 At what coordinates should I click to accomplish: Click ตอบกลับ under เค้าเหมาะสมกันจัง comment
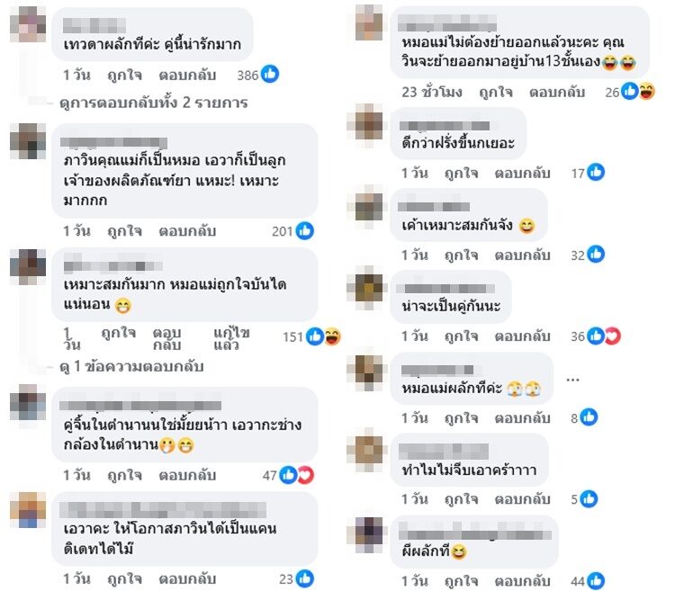[x=522, y=255]
